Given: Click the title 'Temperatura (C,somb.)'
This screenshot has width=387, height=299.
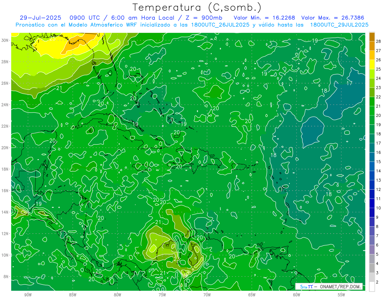Looking at the screenshot, I should 197,7.
